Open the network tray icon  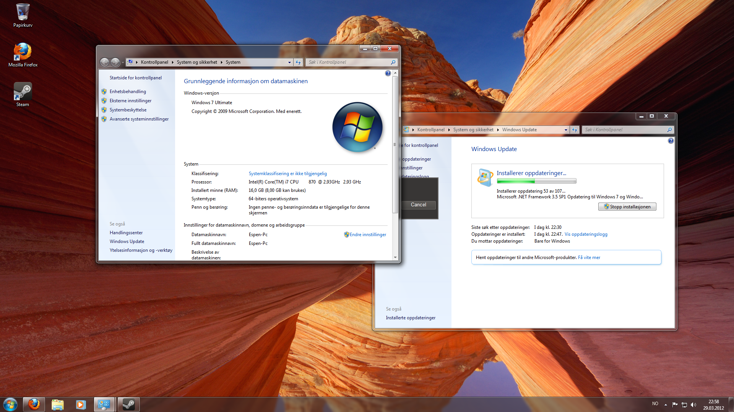click(x=684, y=405)
